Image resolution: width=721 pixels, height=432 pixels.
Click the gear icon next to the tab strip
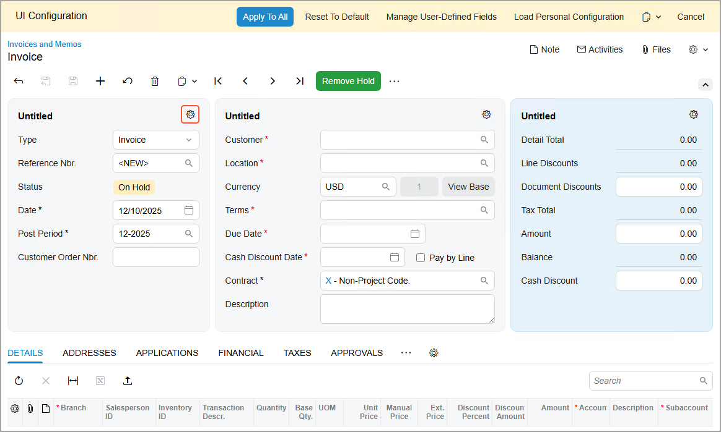coord(434,353)
